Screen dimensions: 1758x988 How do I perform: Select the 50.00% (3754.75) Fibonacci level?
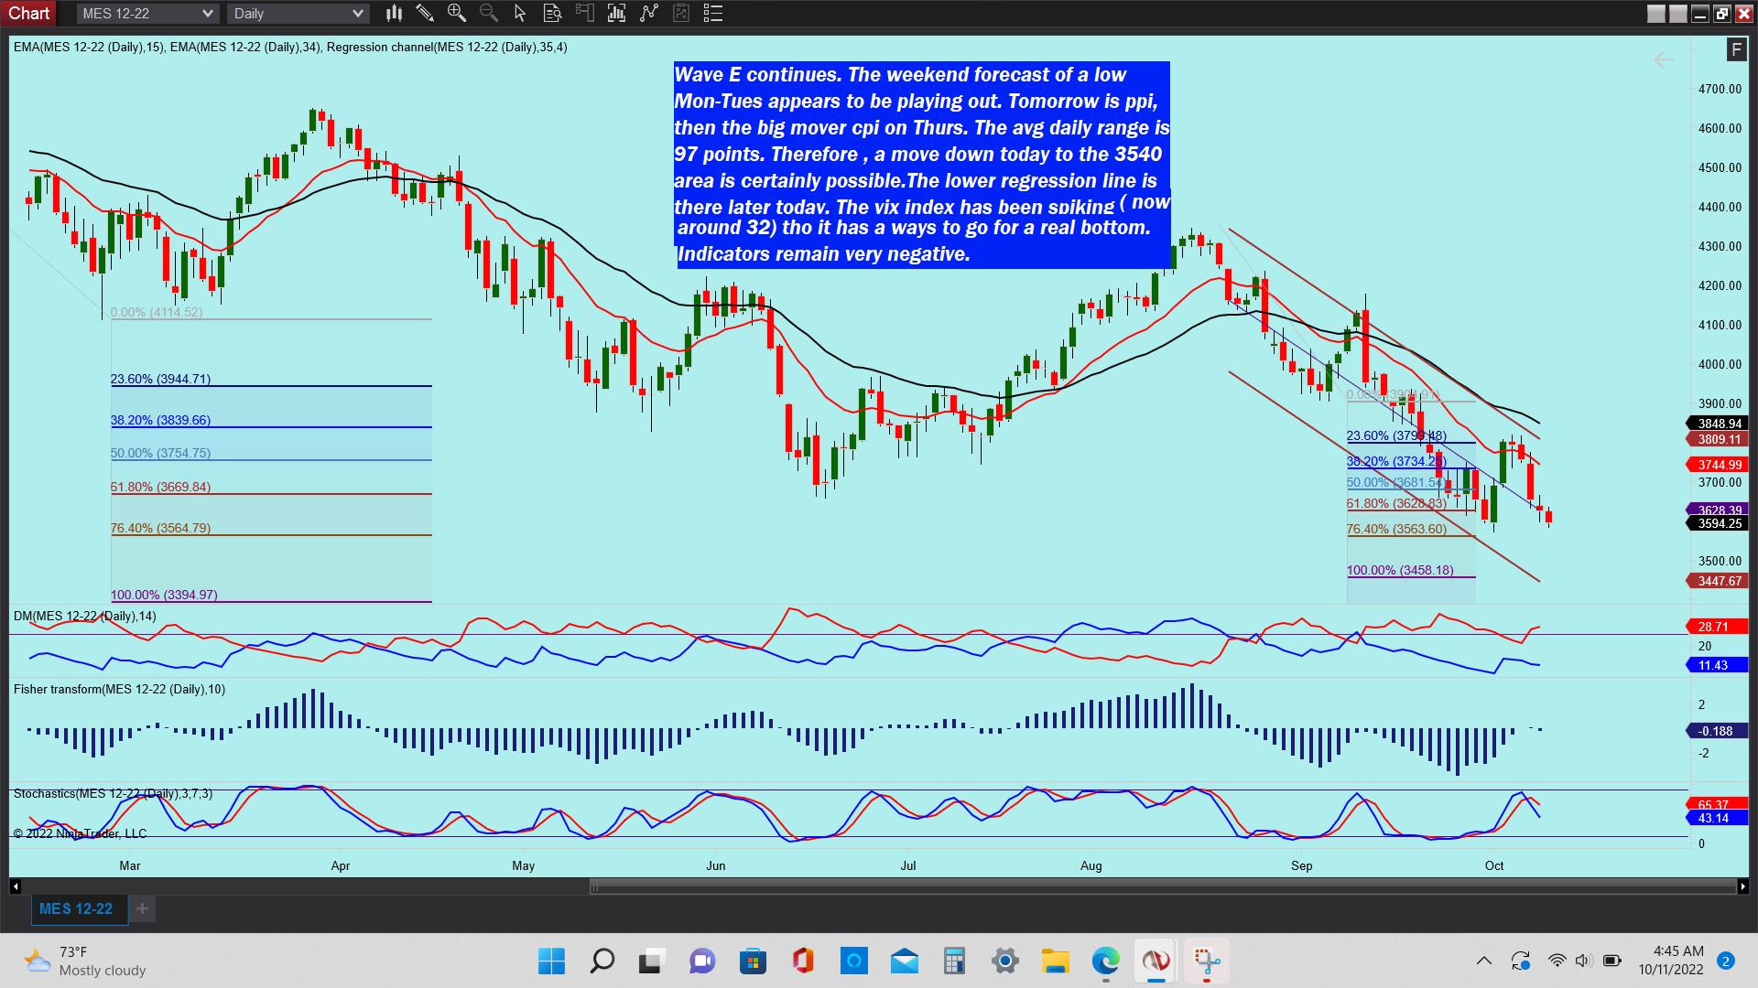click(x=160, y=453)
